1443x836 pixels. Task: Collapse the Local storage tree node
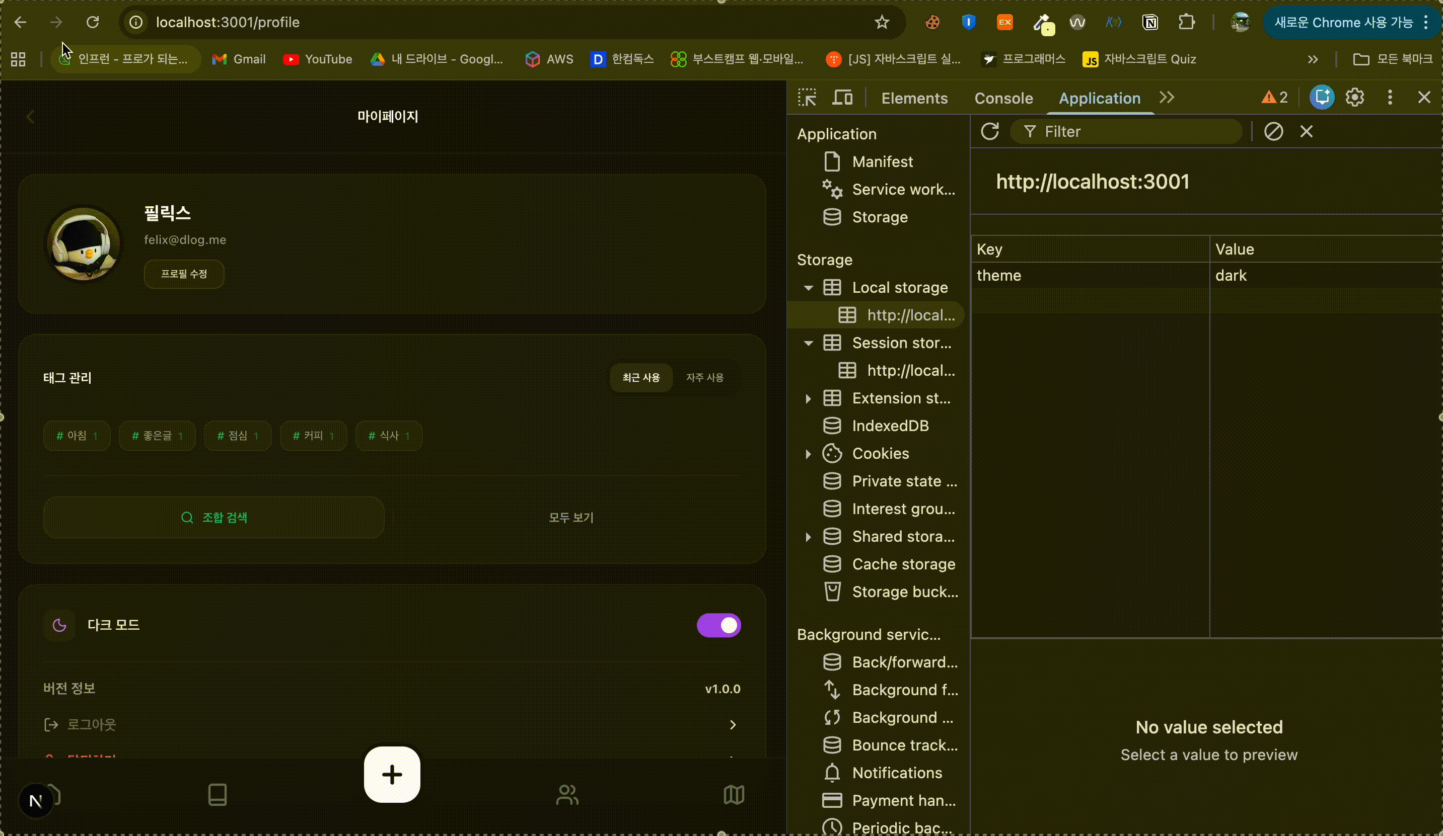pos(808,288)
